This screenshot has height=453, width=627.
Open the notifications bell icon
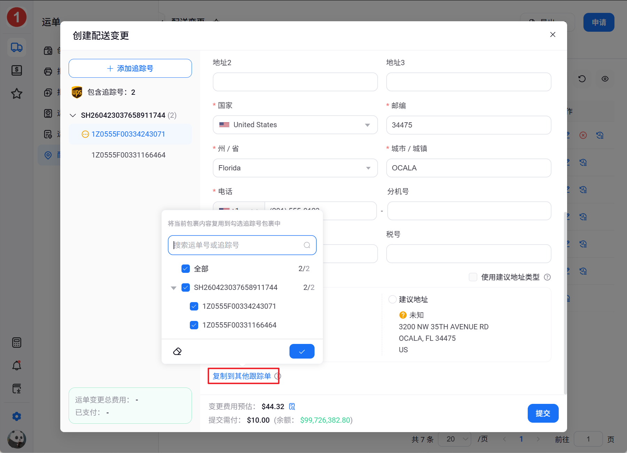pos(17,366)
